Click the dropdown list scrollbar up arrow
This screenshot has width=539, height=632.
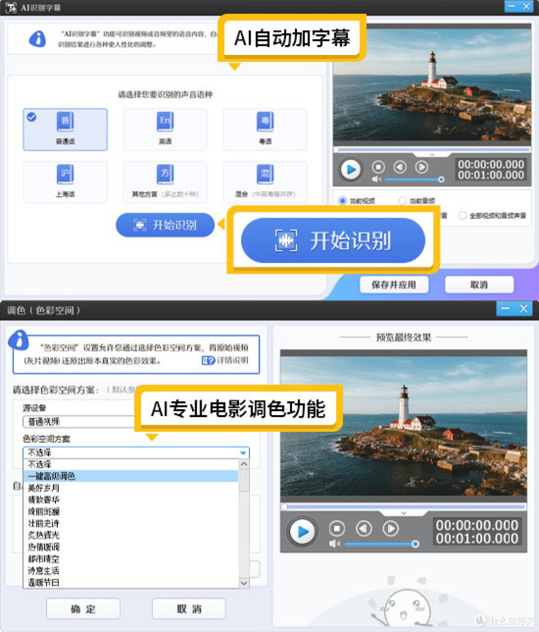(x=244, y=464)
